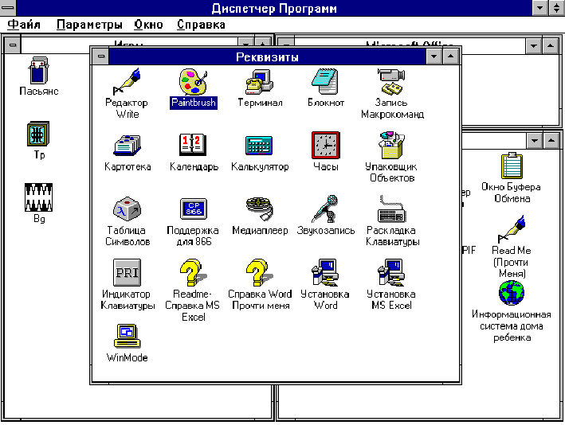565x425 pixels.
Task: Maximize the Microsoft Office group window
Action: pos(551,45)
